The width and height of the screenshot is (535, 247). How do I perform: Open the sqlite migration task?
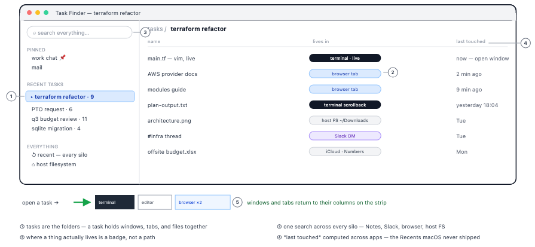click(56, 129)
